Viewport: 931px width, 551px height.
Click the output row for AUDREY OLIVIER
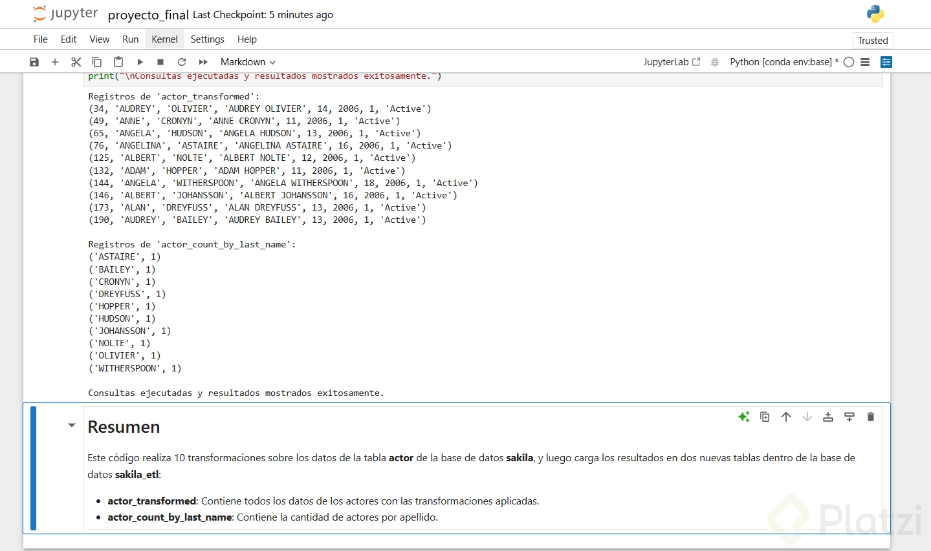tap(260, 109)
